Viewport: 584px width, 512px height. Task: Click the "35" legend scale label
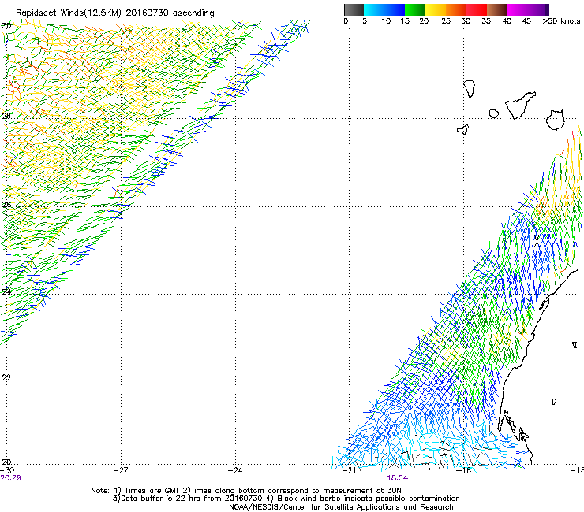coord(486,21)
